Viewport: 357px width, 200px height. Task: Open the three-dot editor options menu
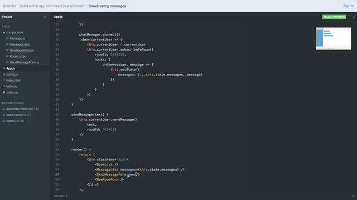(349, 17)
